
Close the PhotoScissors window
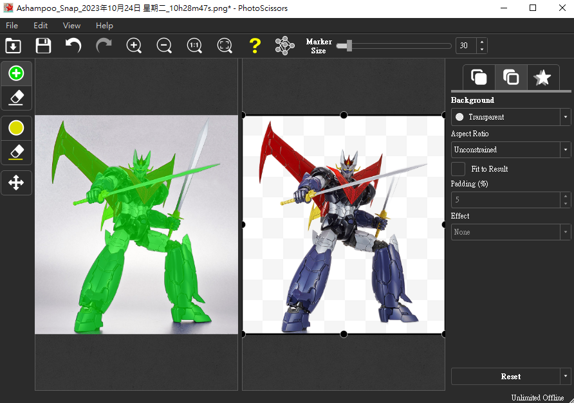562,8
